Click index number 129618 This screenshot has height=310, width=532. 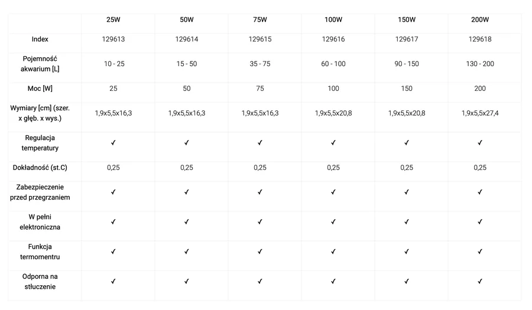pos(480,40)
